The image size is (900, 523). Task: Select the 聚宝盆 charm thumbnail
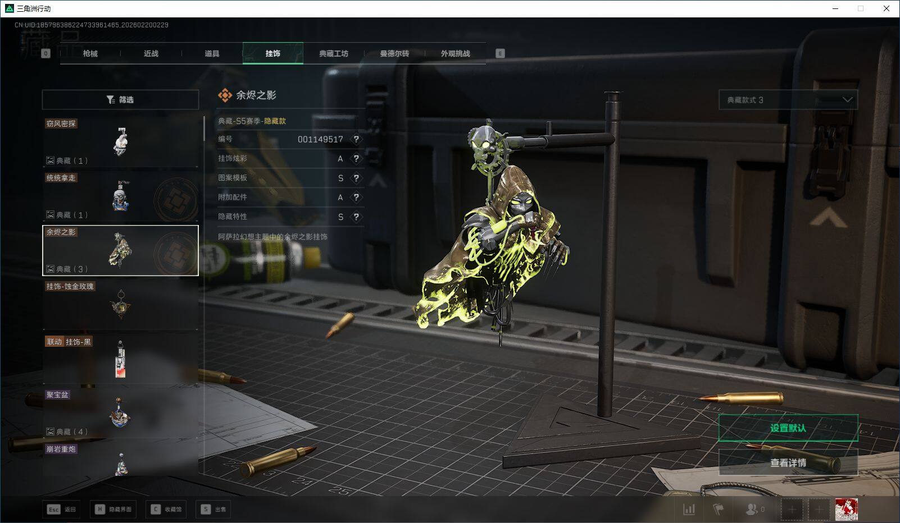(x=120, y=414)
